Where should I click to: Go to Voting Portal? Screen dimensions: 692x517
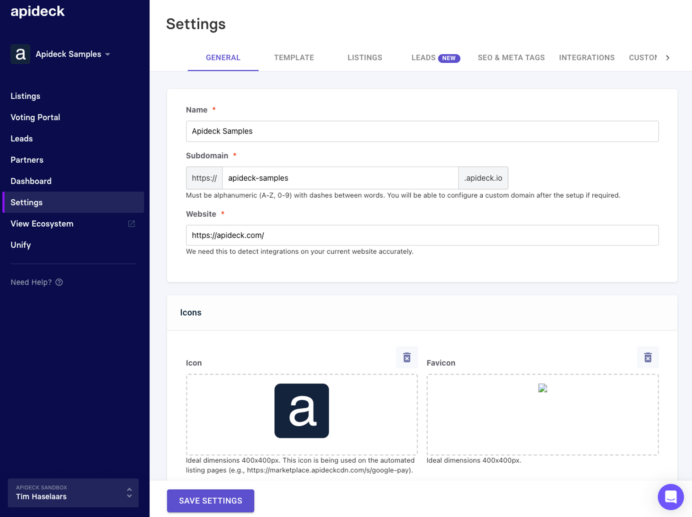pyautogui.click(x=35, y=117)
